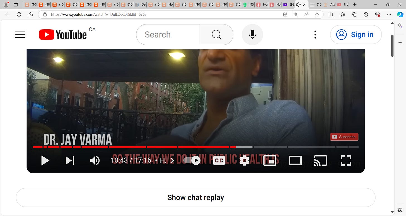This screenshot has width=406, height=216.
Task: Switch to theater mode
Action: [295, 160]
